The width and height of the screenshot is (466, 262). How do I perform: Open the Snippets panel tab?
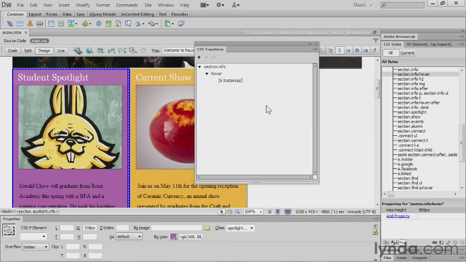tap(419, 258)
